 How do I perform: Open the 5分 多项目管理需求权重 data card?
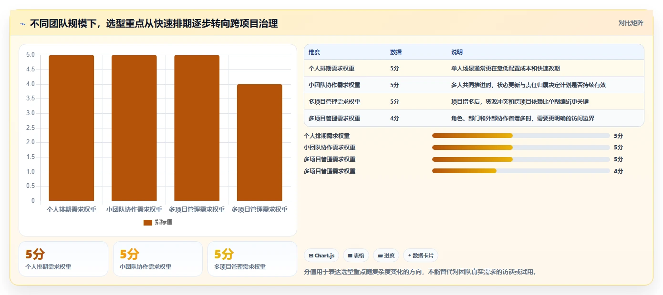(252, 259)
